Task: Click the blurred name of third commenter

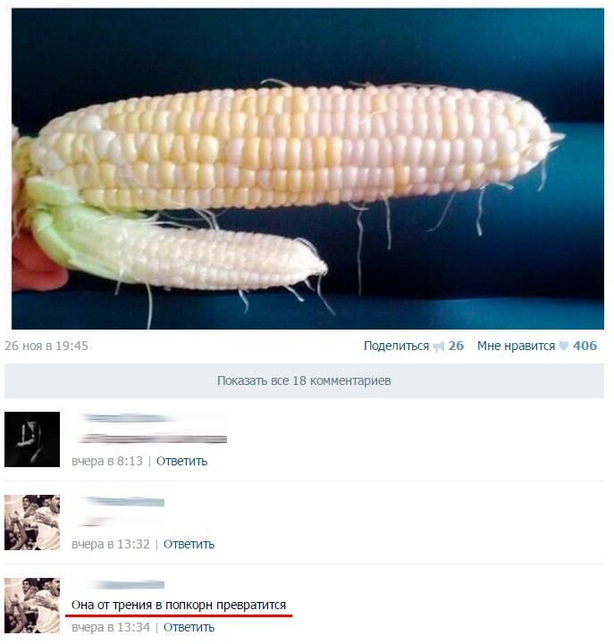Action: click(x=128, y=585)
